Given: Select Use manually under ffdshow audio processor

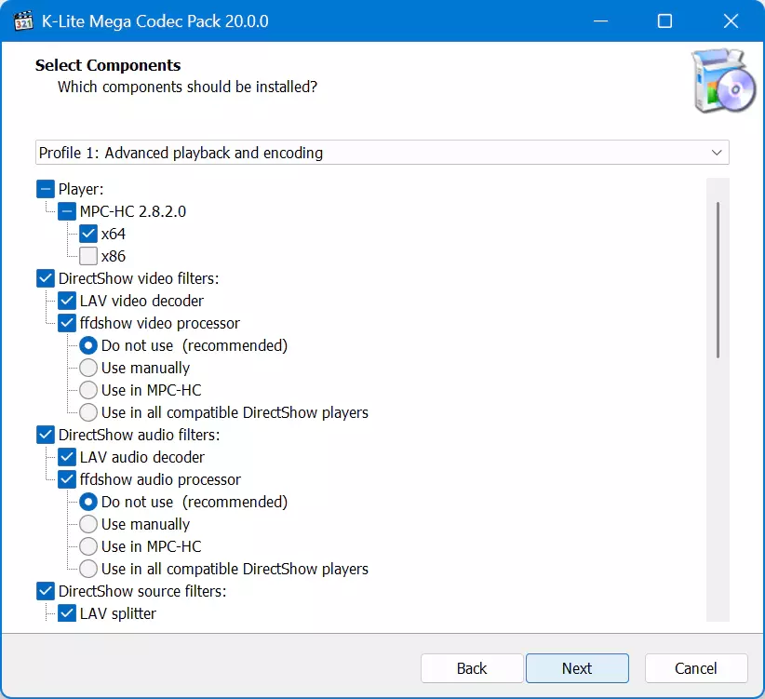Looking at the screenshot, I should [x=88, y=524].
